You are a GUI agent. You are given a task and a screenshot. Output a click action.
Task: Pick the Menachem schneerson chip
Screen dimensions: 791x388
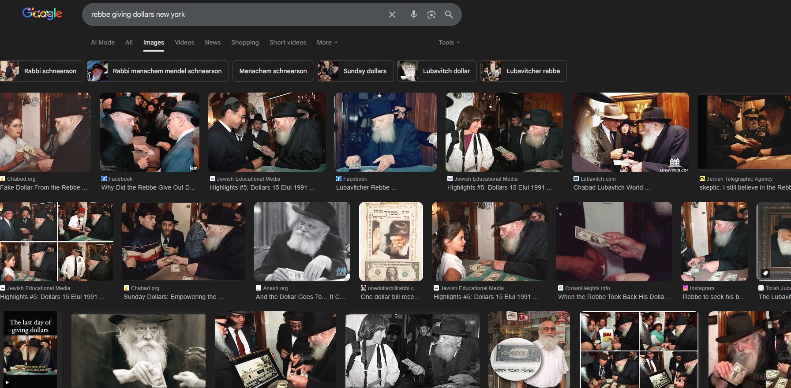273,71
